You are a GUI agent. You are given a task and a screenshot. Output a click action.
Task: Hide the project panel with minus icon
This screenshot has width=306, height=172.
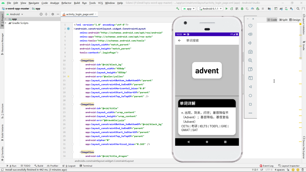(58, 14)
